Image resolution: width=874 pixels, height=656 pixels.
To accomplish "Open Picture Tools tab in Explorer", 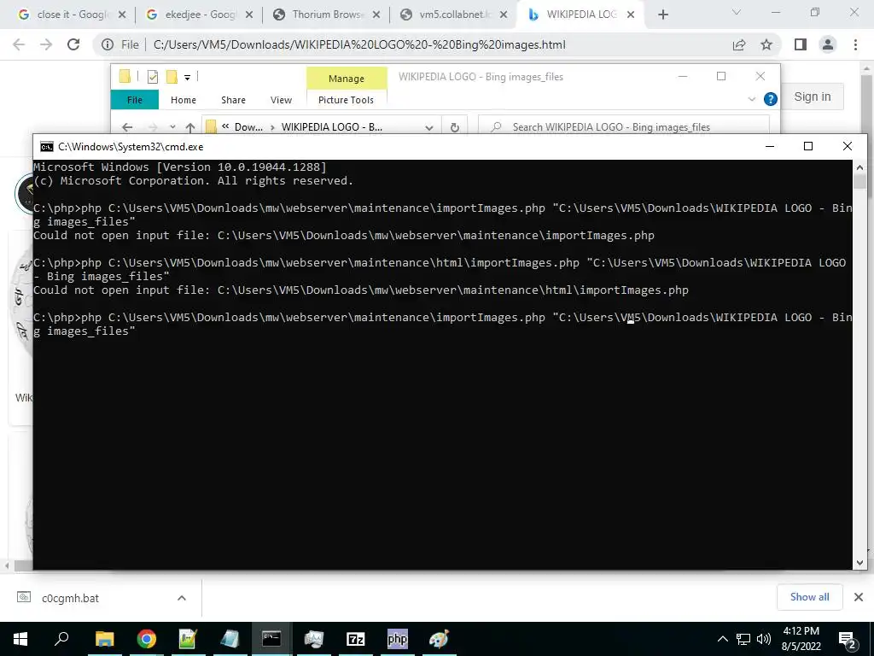I will tap(346, 100).
